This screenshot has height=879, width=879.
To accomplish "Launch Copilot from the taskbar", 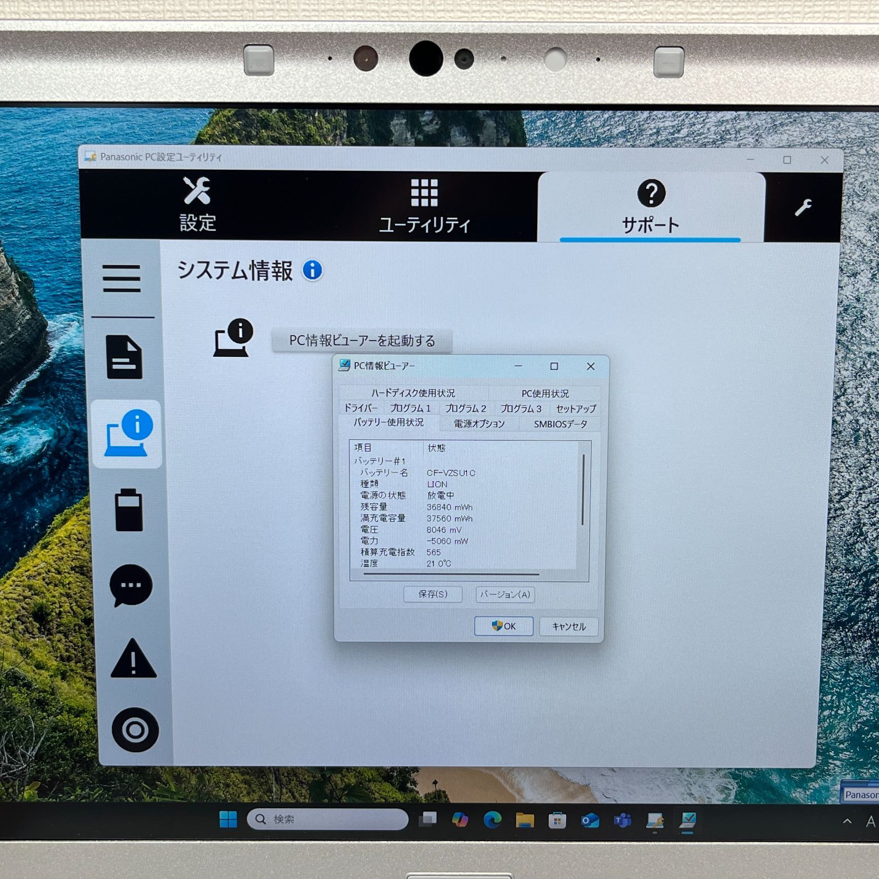I will point(460,820).
